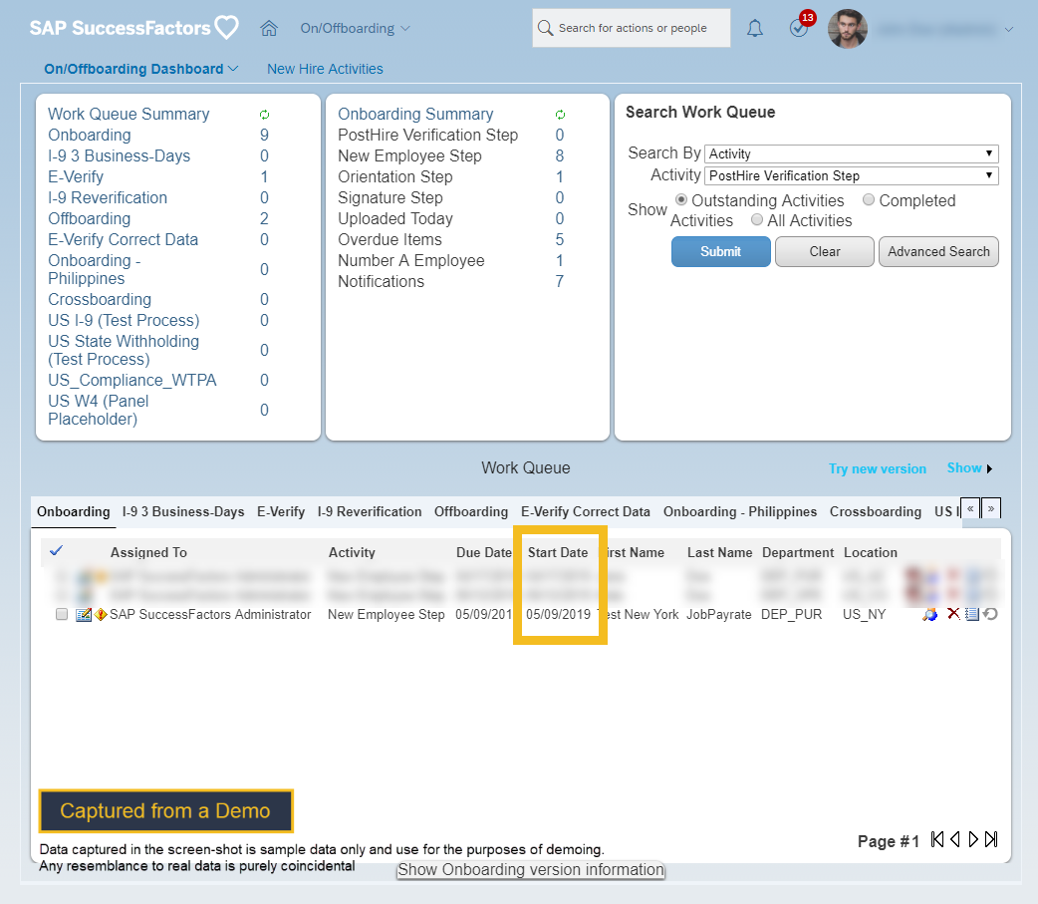This screenshot has width=1038, height=904.
Task: Sort by the Assigned To column header
Action: [149, 552]
